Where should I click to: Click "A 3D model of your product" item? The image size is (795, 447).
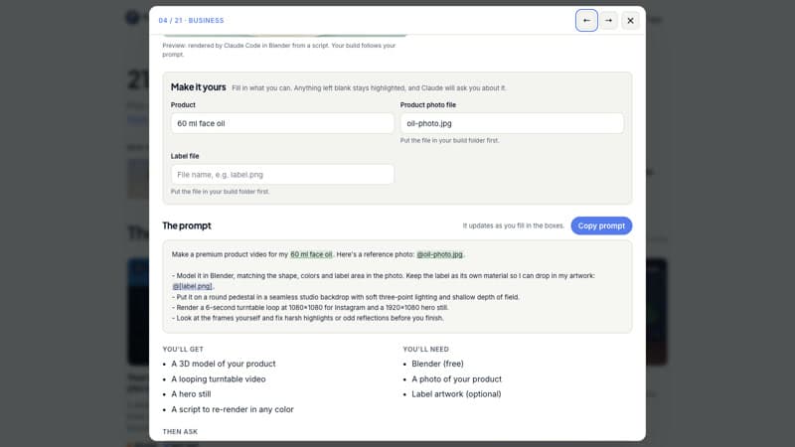pos(223,364)
